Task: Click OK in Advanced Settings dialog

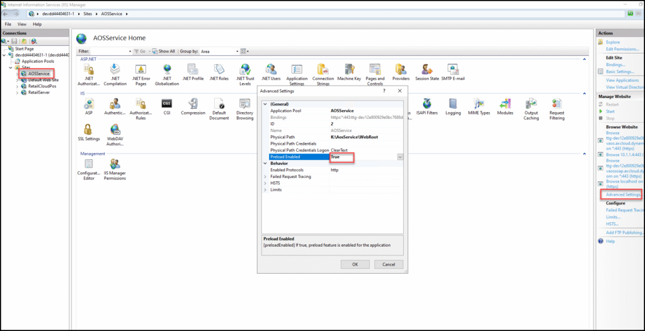Action: (355, 264)
